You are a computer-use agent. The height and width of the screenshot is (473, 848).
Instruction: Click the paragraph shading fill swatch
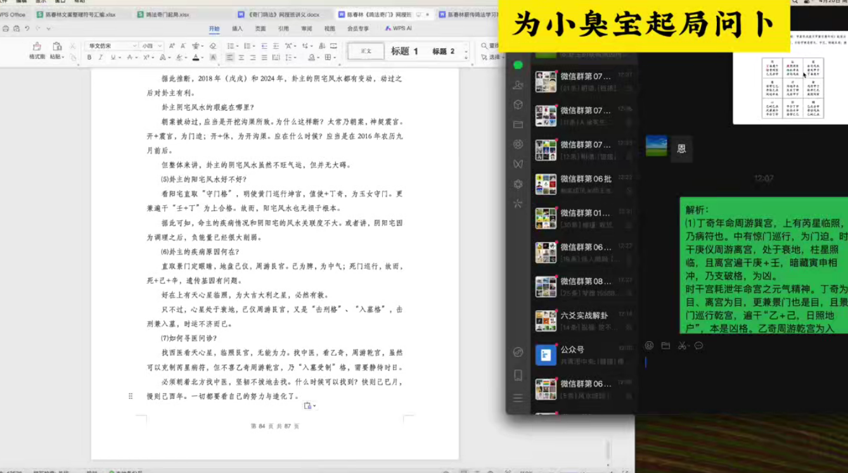click(312, 58)
